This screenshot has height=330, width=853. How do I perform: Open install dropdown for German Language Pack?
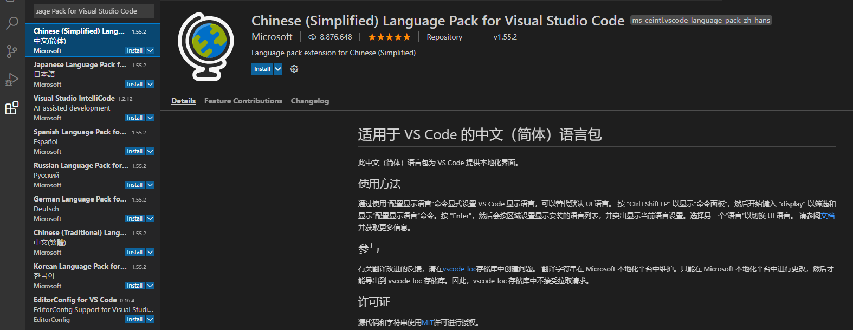[150, 218]
